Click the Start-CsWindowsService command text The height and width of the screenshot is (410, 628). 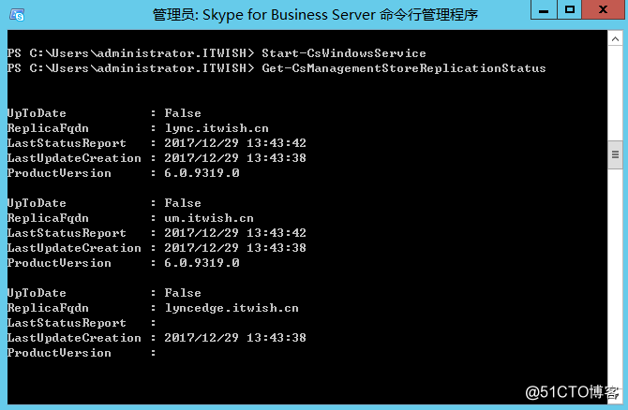tap(344, 53)
